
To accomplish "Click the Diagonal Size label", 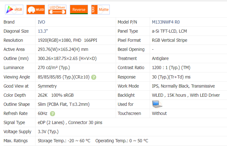I will click(x=16, y=31).
